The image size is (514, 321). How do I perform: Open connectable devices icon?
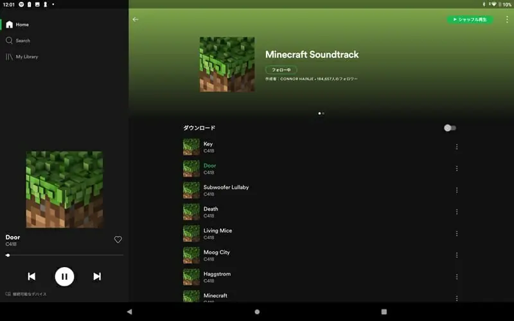[8, 294]
